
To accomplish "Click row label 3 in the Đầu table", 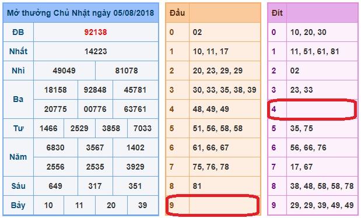I will pyautogui.click(x=171, y=90).
